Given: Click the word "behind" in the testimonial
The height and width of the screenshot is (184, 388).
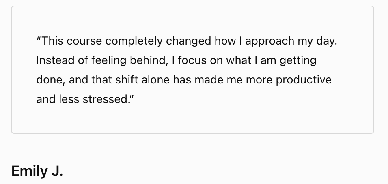Looking at the screenshot, I should (148, 60).
